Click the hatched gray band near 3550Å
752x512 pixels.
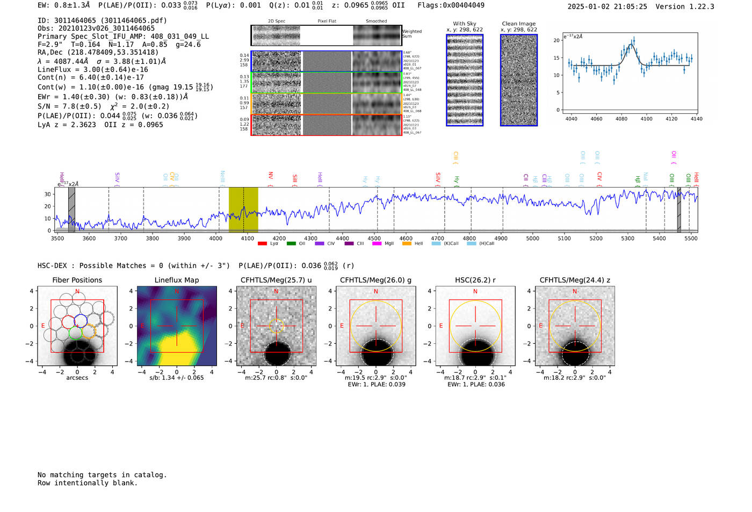(71, 210)
